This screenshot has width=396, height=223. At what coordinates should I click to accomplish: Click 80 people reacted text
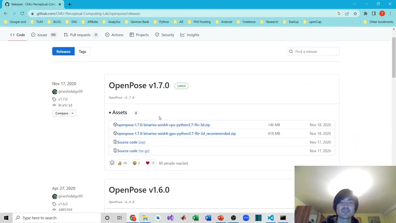[173, 163]
